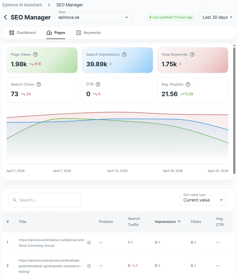Select the Search Impressions 39.89k card
The width and height of the screenshot is (237, 276).
point(117,60)
